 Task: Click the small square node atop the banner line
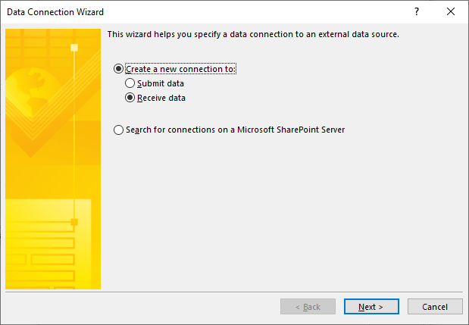(x=74, y=48)
